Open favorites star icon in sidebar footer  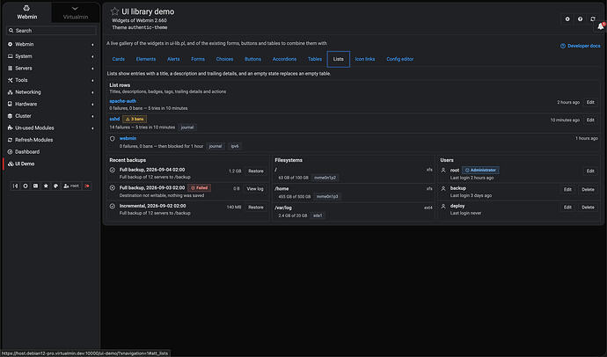click(46, 186)
